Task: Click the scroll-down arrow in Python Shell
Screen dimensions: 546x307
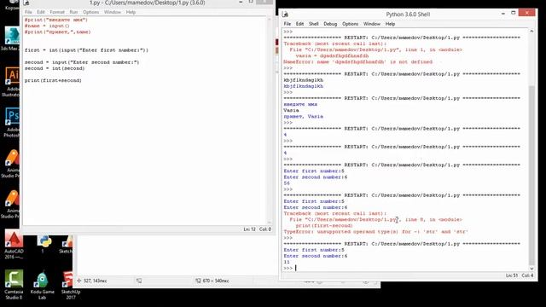Action: (531, 269)
